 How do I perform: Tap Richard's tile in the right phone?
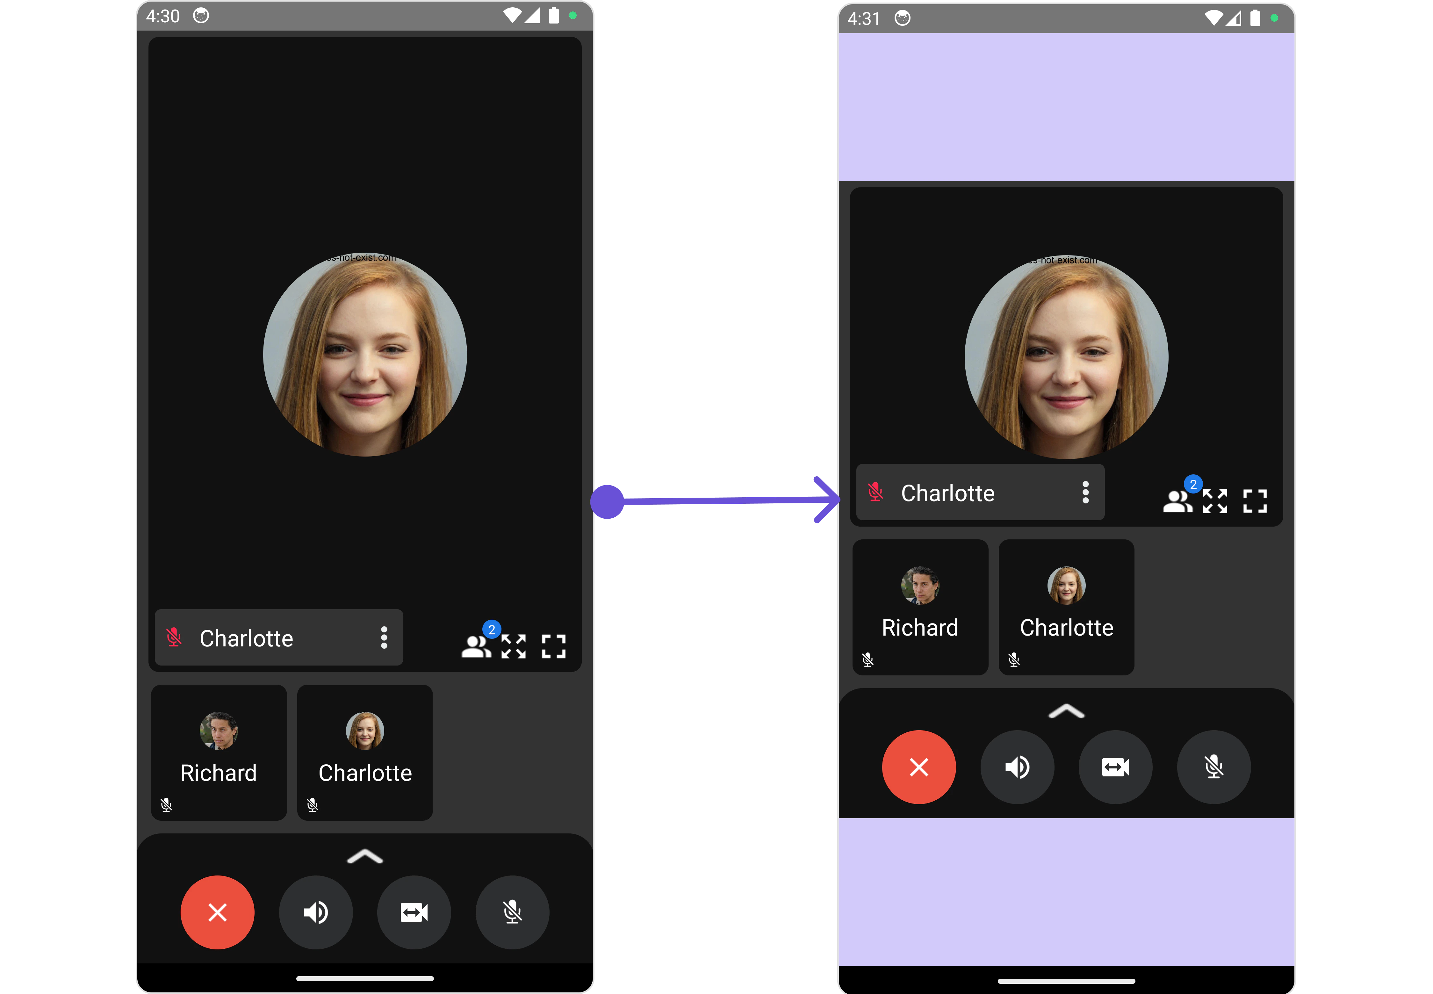(920, 607)
